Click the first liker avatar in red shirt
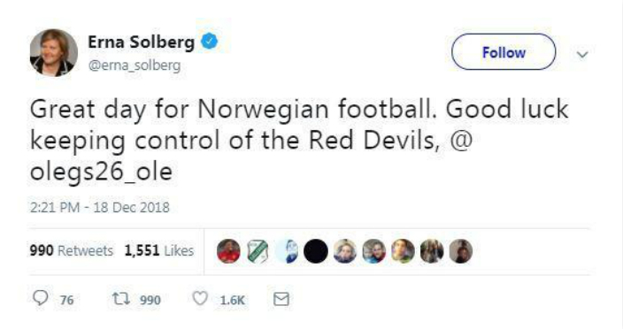This screenshot has height=329, width=623. 228,251
